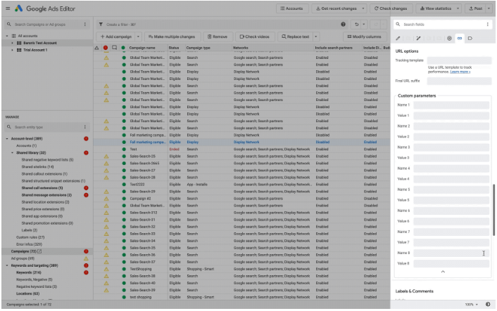Image resolution: width=497 pixels, height=311 pixels.
Task: Click the red badge beside Account-level (389)
Action: [x=86, y=139]
